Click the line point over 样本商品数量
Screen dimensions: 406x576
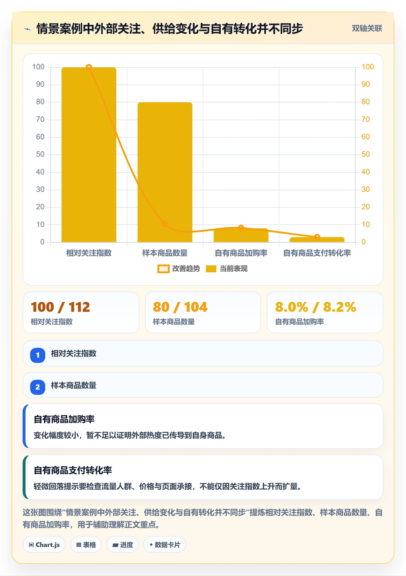click(165, 224)
